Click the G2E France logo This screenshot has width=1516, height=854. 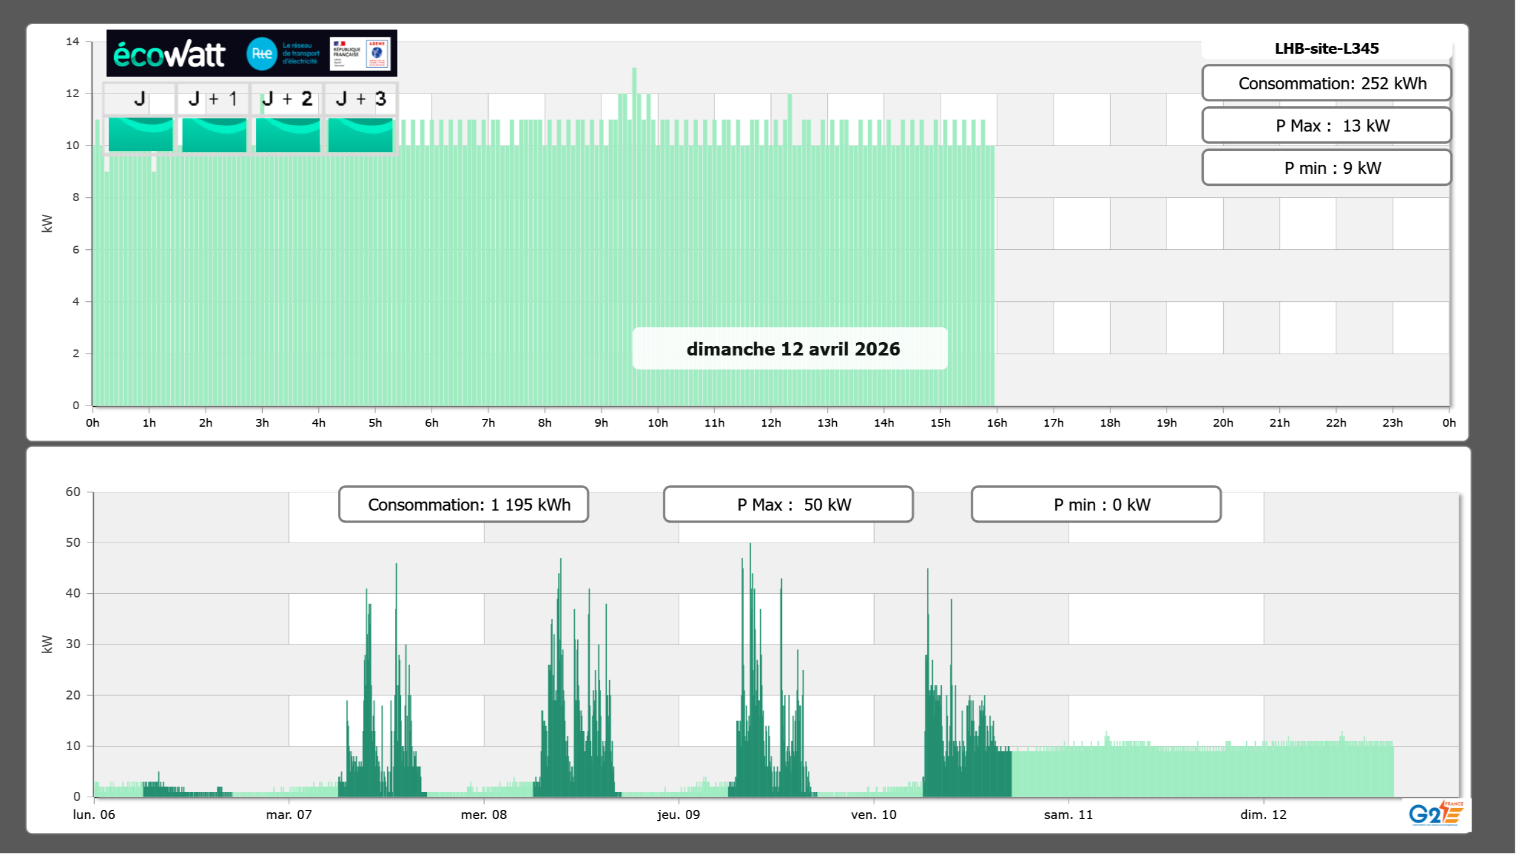coord(1435,814)
